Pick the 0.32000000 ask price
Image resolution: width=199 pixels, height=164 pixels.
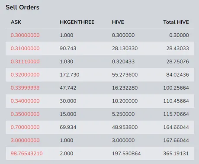click(x=25, y=74)
